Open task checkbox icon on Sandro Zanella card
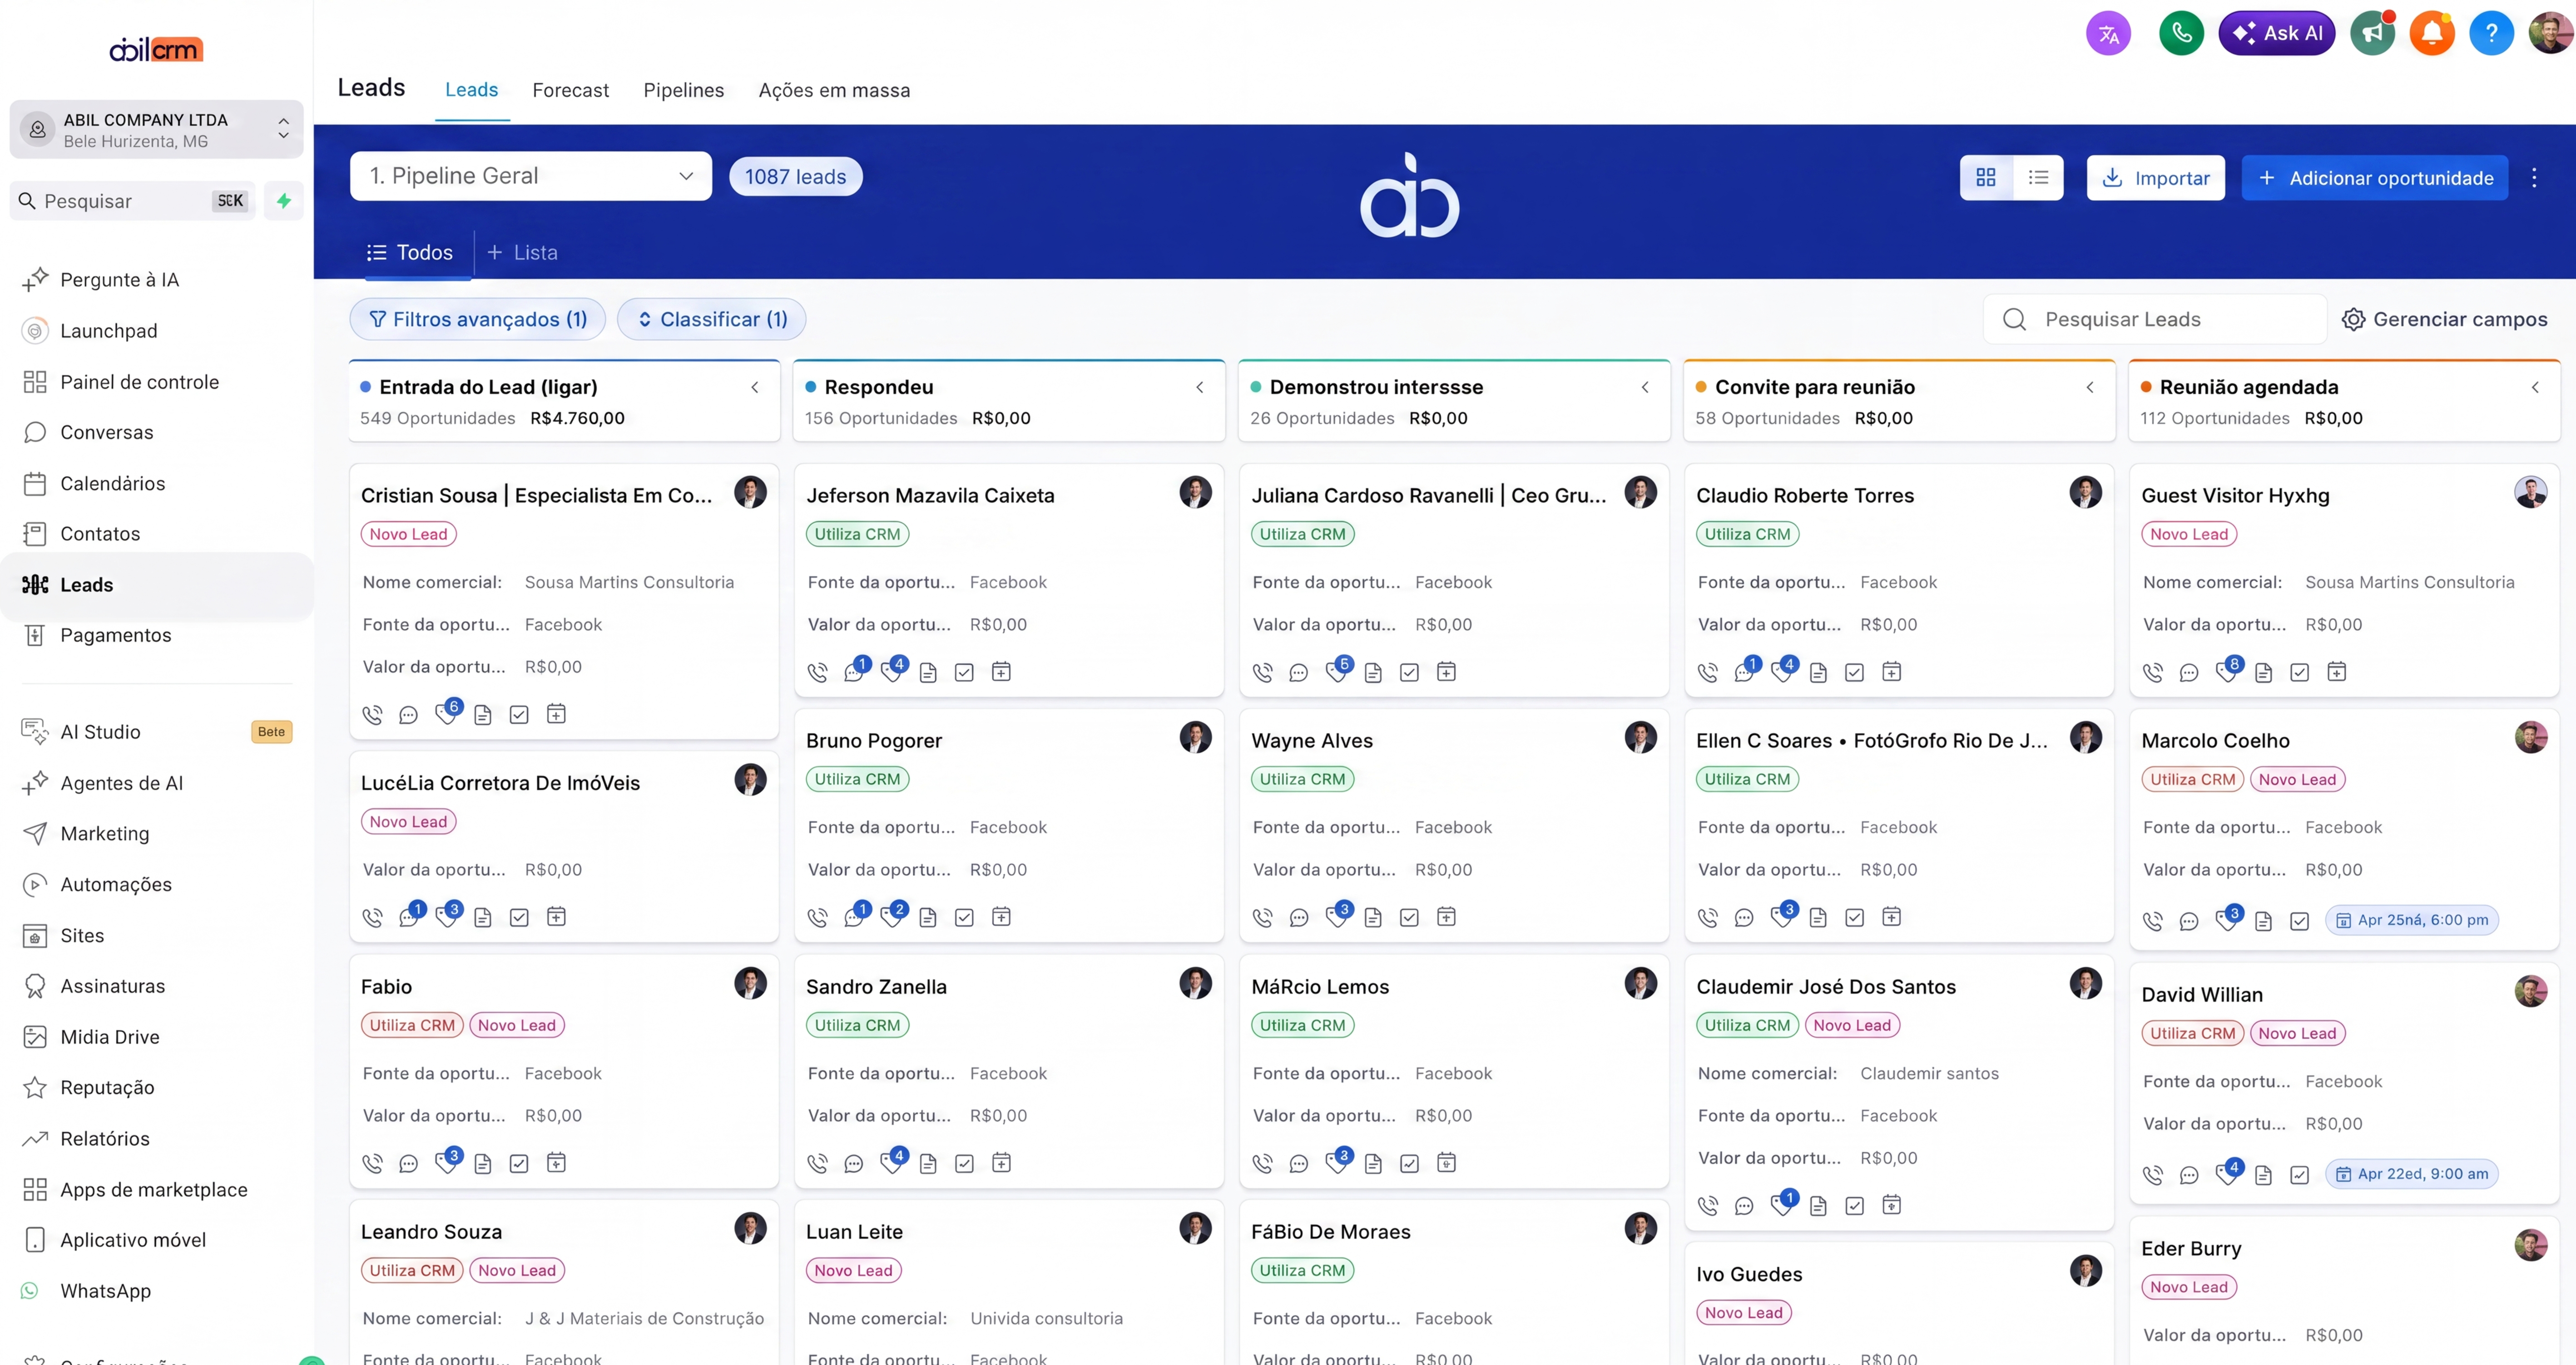The height and width of the screenshot is (1365, 2576). click(964, 1163)
